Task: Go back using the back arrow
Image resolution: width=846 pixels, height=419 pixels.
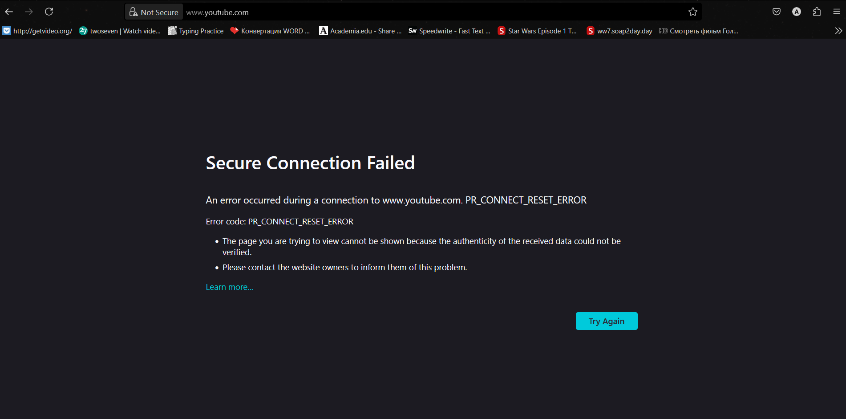Action: coord(9,12)
